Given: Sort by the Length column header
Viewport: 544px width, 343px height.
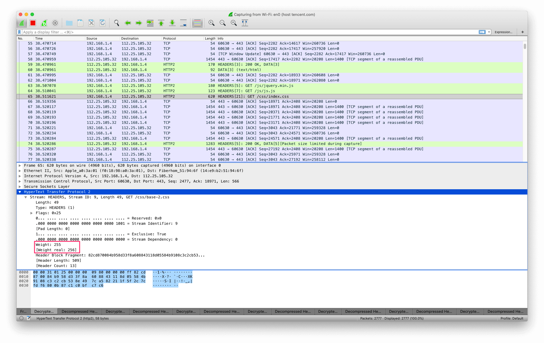Looking at the screenshot, I should [210, 38].
